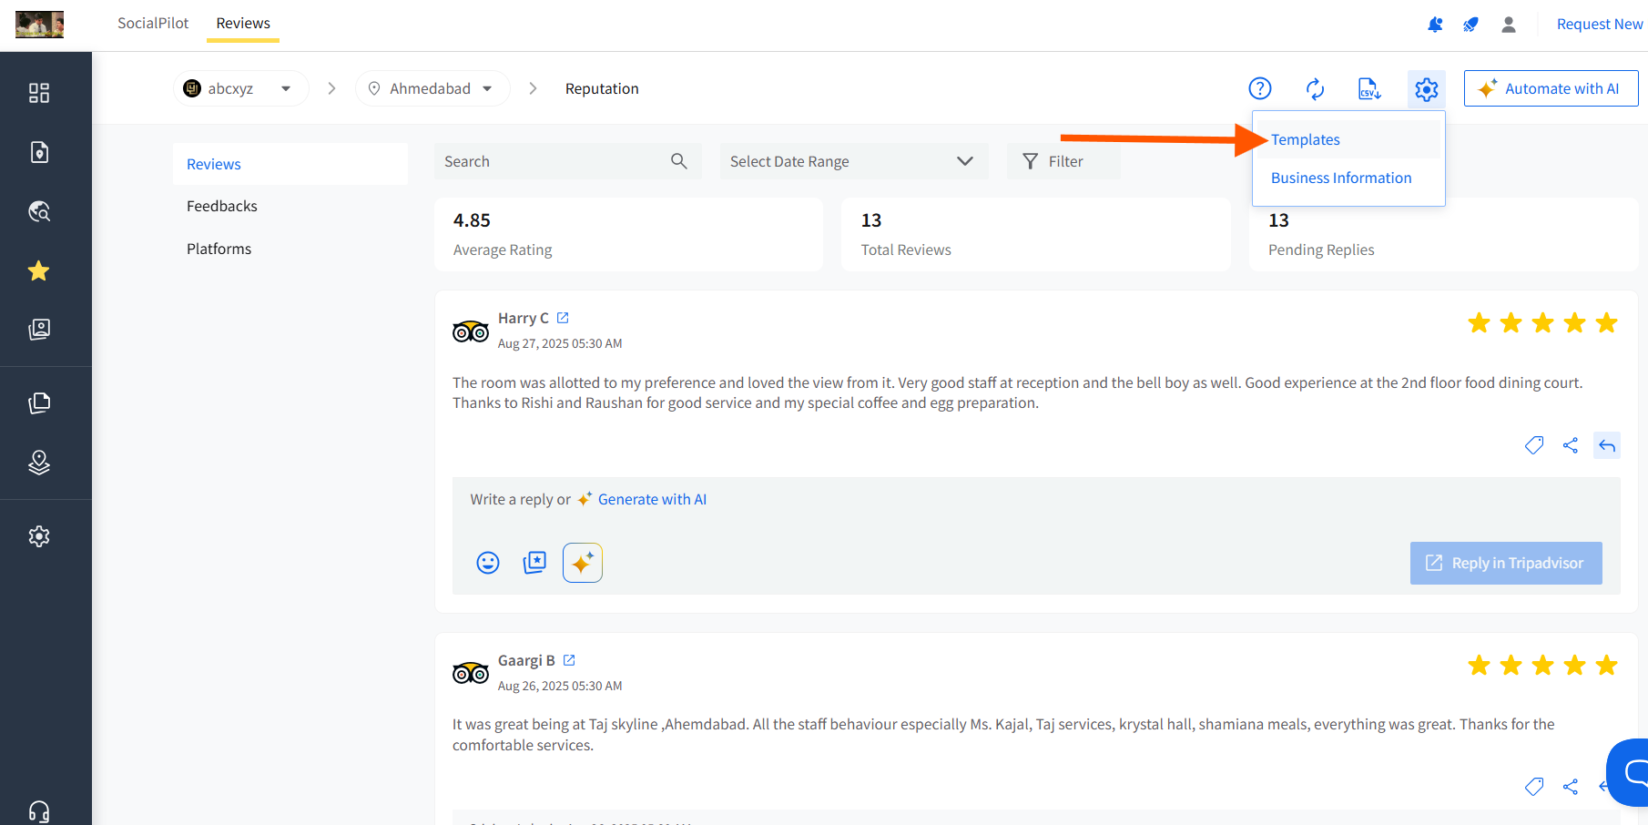
Task: Insert emoji in the reply box
Action: (488, 563)
